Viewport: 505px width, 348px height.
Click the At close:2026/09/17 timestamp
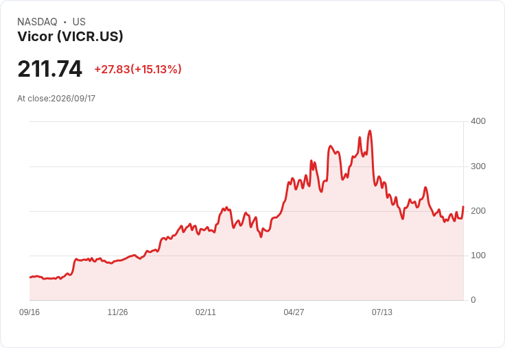tap(56, 99)
